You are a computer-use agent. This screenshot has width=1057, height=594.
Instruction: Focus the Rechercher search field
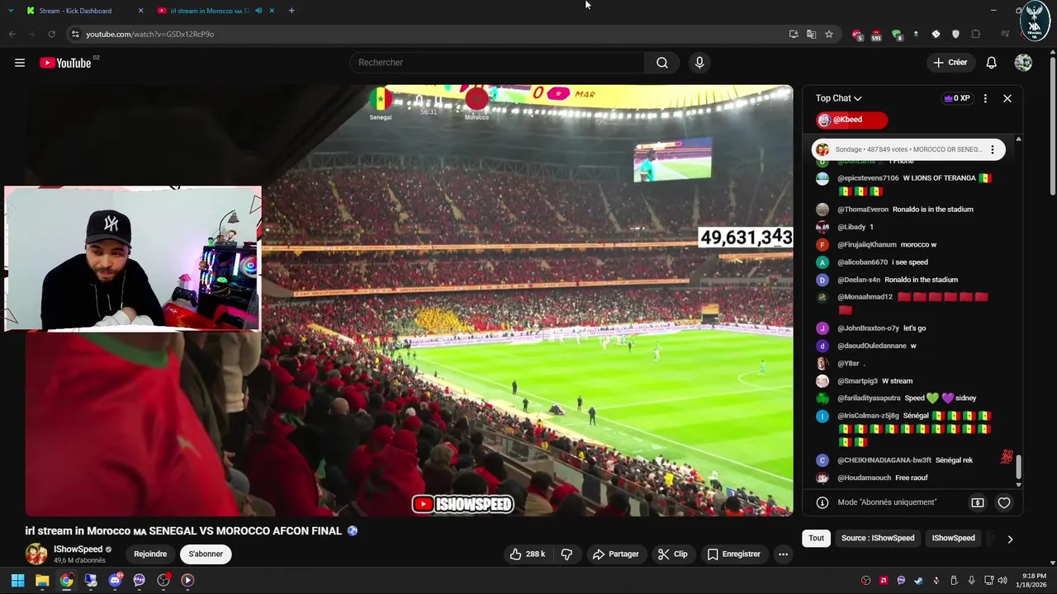tap(497, 63)
